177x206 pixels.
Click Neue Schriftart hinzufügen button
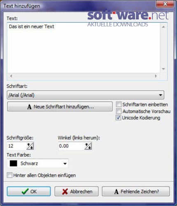pyautogui.click(x=60, y=107)
